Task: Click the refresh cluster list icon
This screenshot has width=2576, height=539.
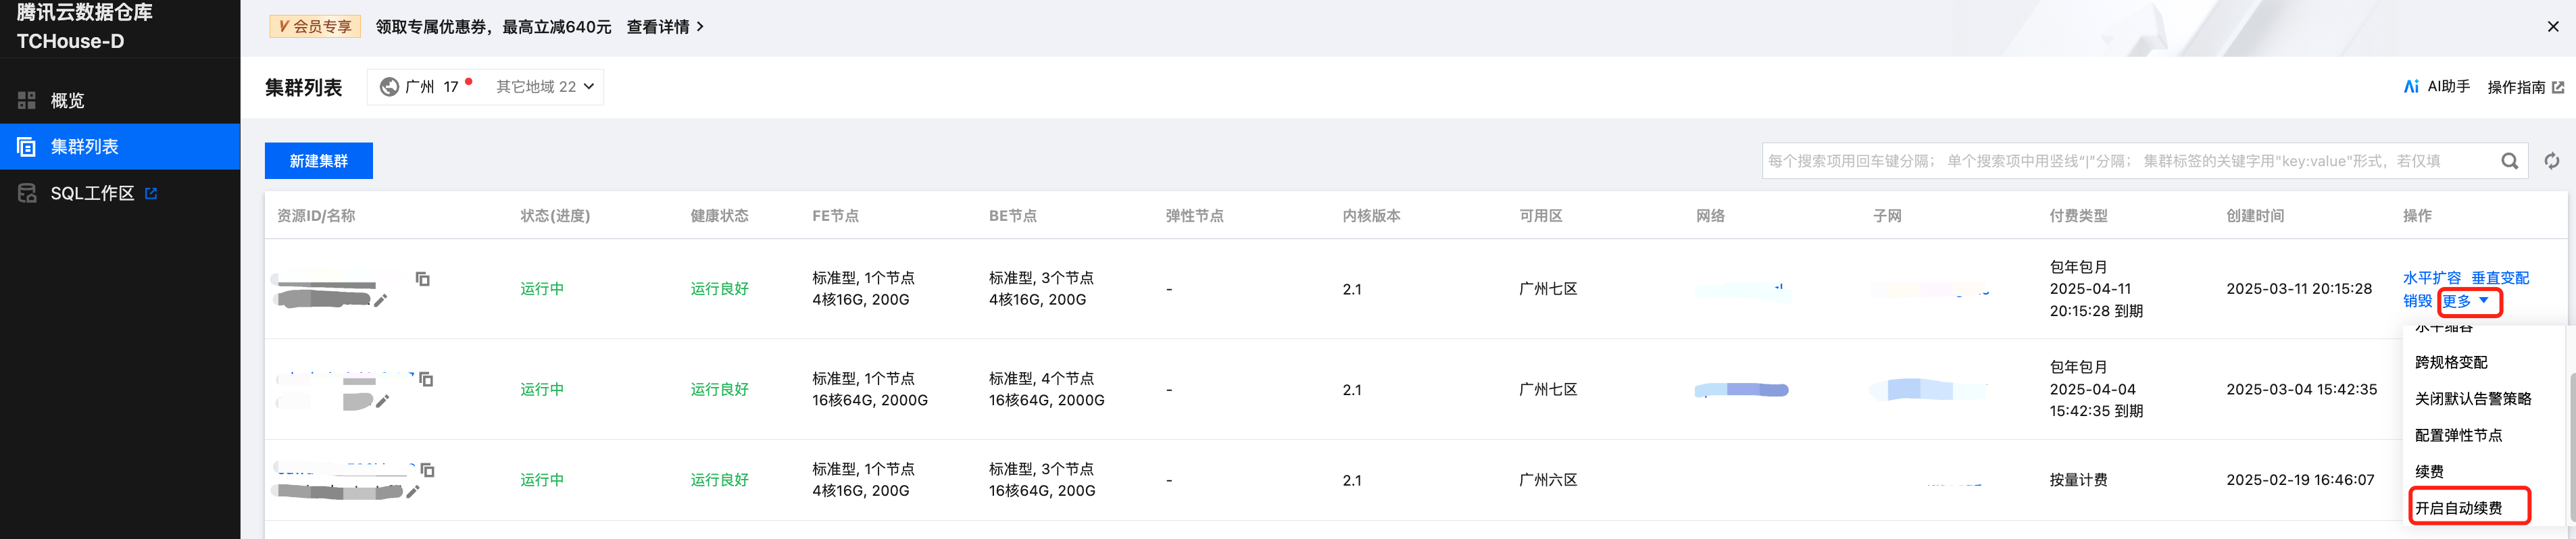Action: coord(2551,161)
